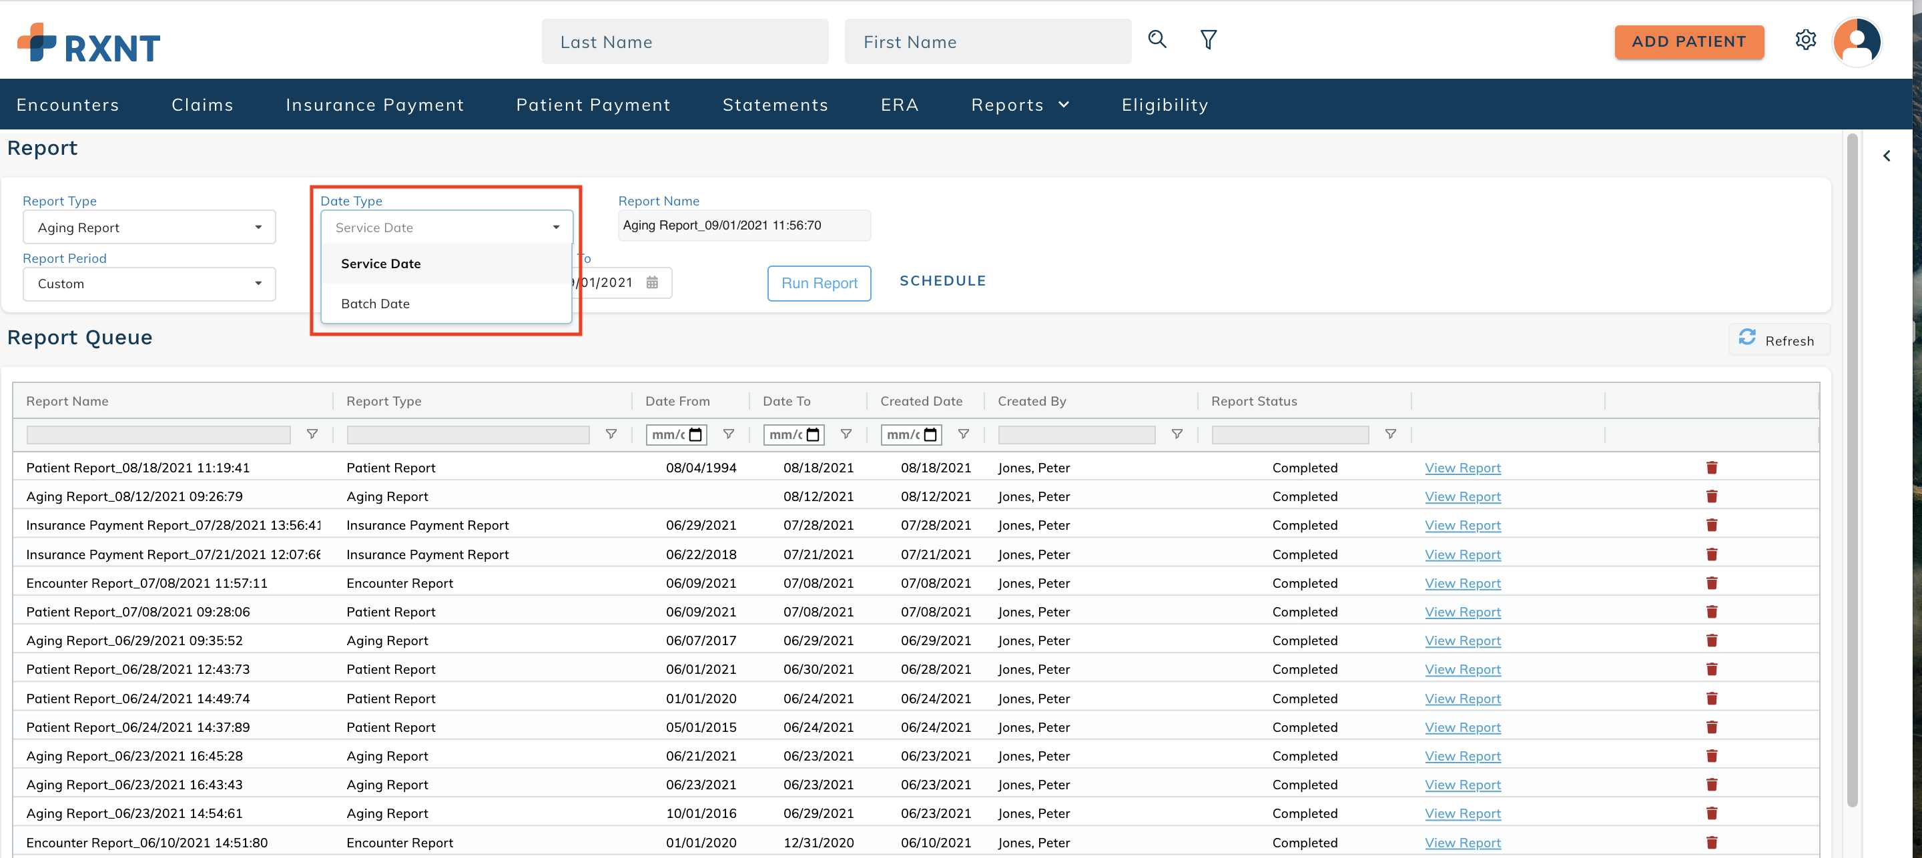Delete Aging Report_06/23/2021 16:45:28
1922x858 pixels.
1712,756
